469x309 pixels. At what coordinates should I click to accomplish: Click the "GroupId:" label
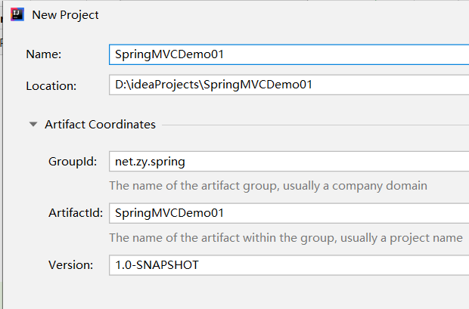pos(72,161)
